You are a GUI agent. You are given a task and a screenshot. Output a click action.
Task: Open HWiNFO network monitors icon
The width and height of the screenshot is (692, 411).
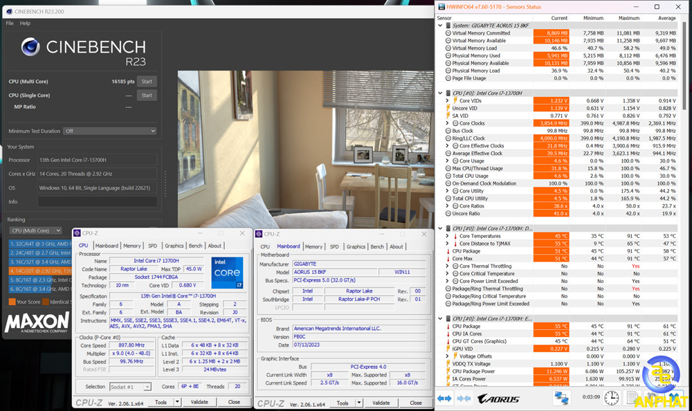point(561,398)
